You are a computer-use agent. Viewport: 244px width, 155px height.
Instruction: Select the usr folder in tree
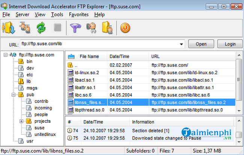point(30,141)
